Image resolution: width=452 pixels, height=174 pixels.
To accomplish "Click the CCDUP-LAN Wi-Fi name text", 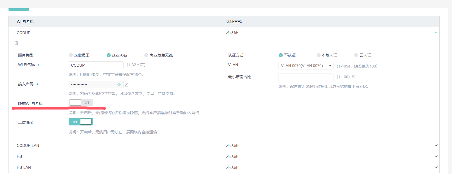I will point(28,145).
